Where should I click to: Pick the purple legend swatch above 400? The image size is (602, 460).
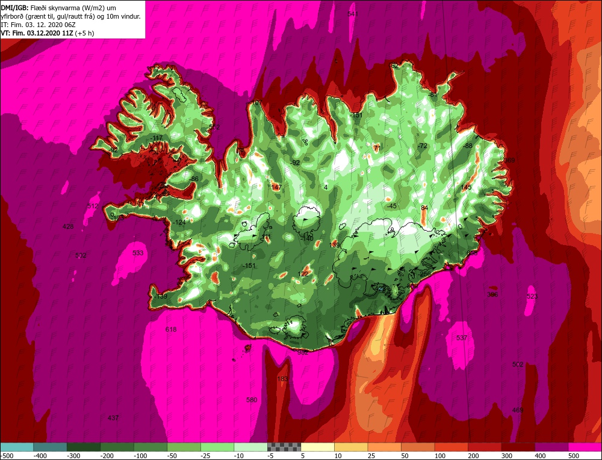551,447
